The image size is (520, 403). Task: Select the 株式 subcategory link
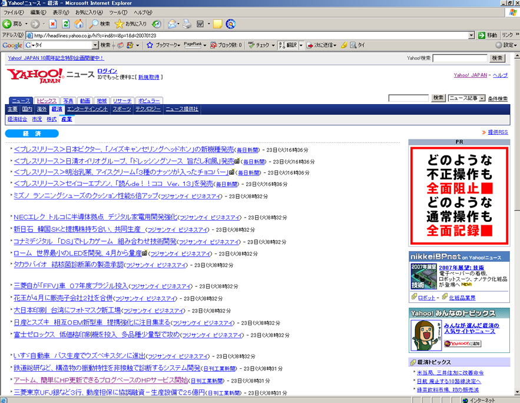[51, 119]
